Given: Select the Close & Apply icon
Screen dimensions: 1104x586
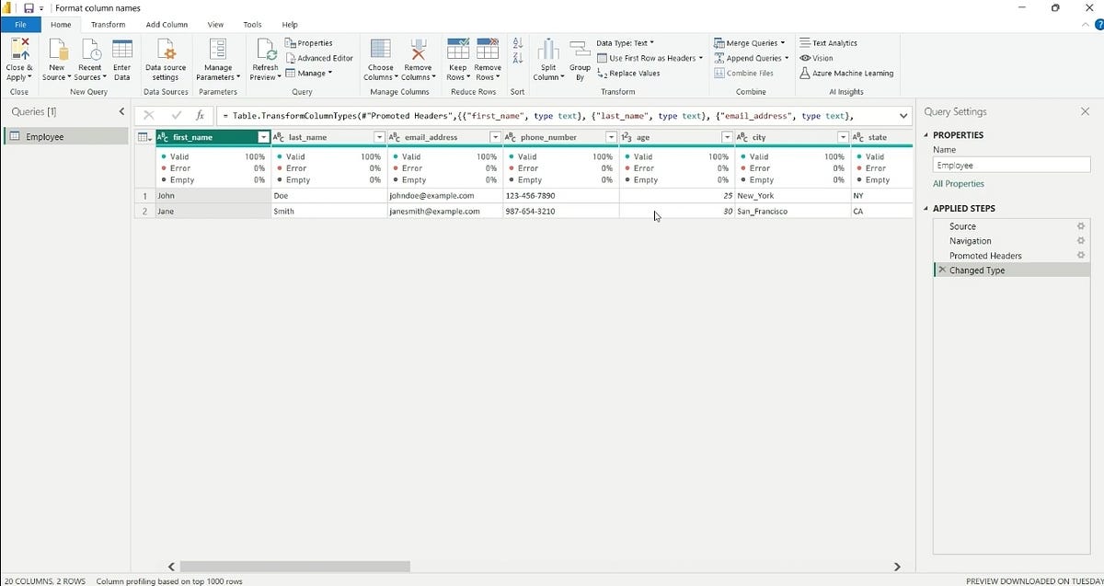Looking at the screenshot, I should tap(18, 58).
